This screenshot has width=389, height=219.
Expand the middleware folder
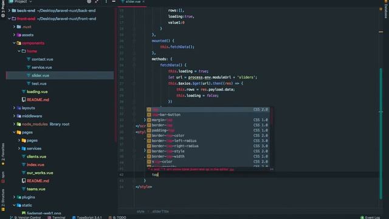(14, 116)
